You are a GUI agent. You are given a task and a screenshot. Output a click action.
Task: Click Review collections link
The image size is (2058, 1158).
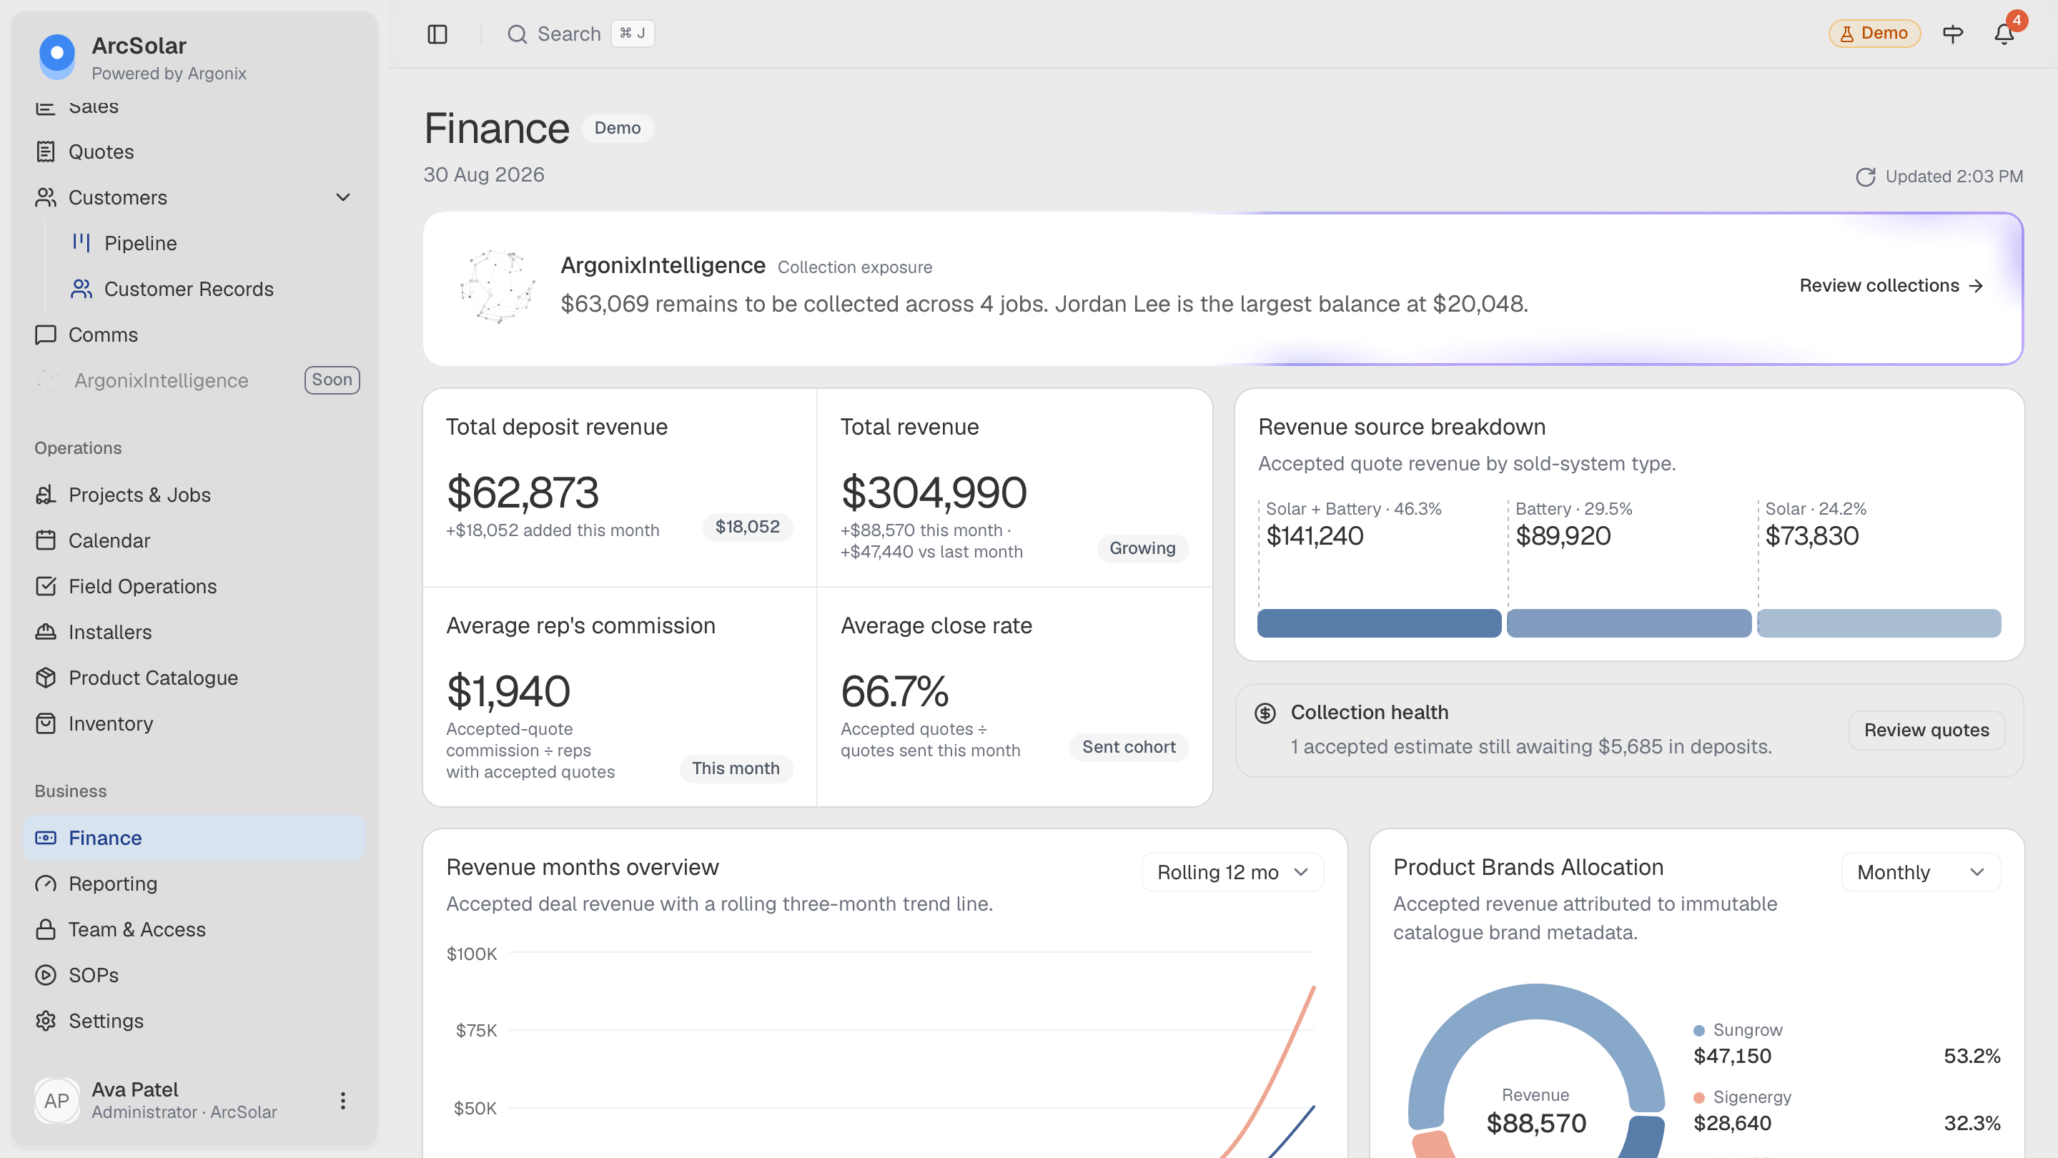pyautogui.click(x=1891, y=286)
